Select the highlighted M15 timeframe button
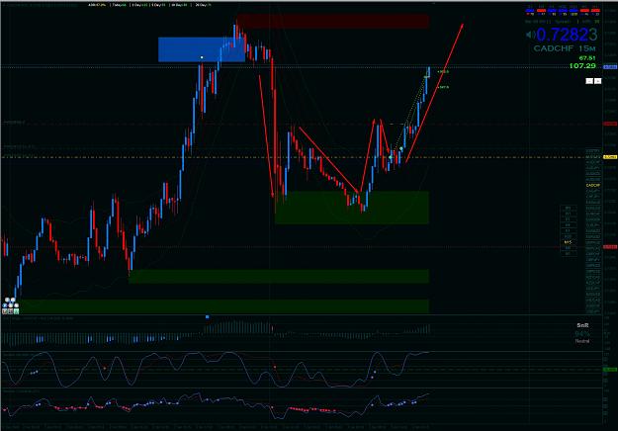618x431 pixels. click(568, 242)
